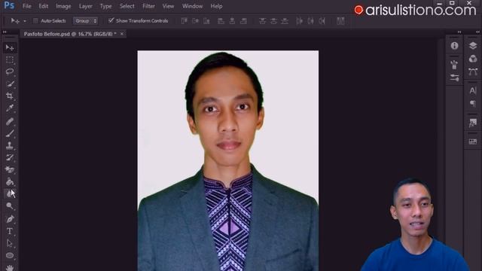Click Distribute Top Edges button
The image size is (482, 271).
pyautogui.click(x=262, y=21)
